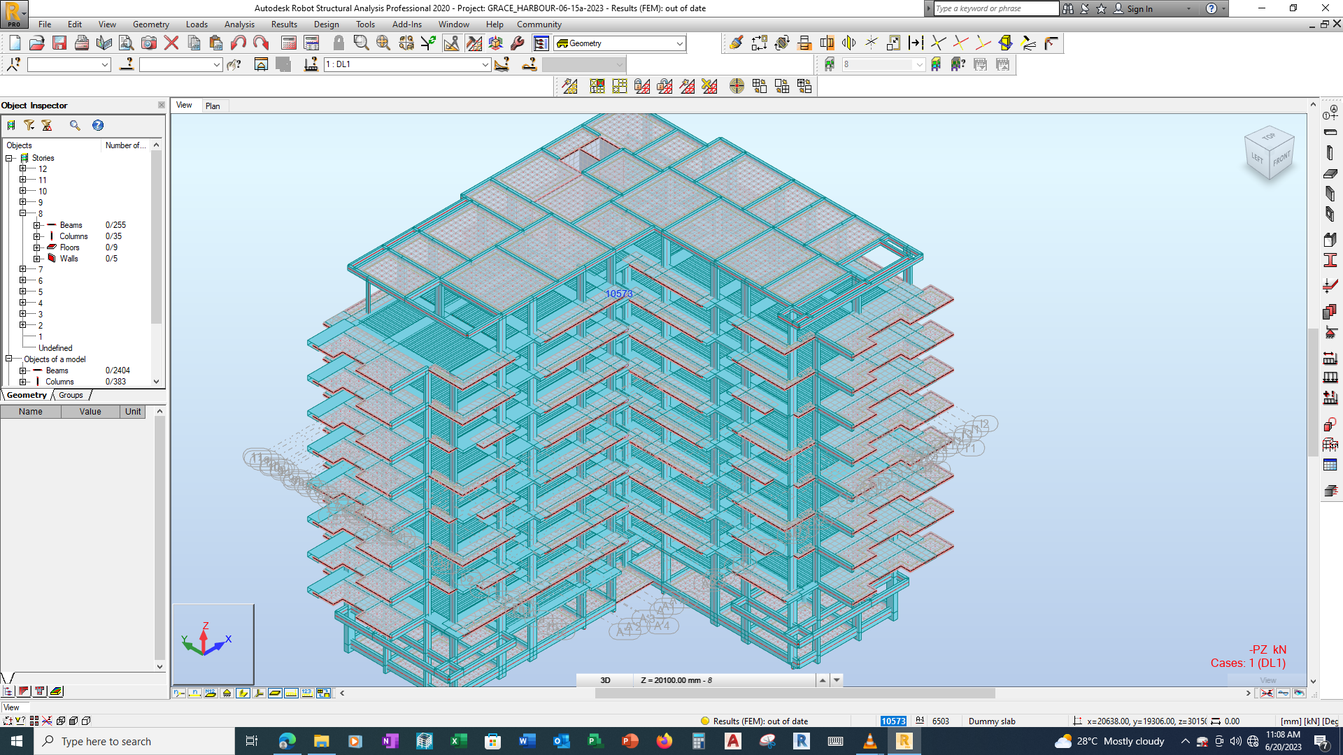This screenshot has width=1343, height=755.
Task: Click the Mesh Freeze padlock icon
Action: (x=642, y=86)
